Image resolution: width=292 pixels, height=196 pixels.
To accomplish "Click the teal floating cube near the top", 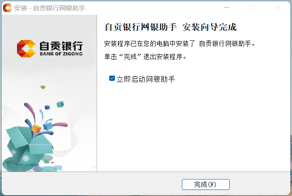I will (x=60, y=104).
